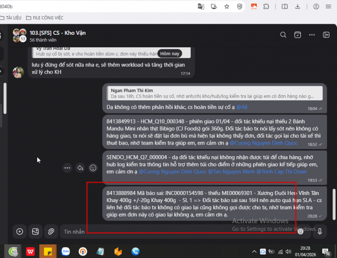Viewport: 337px width, 258px height.
Task: Click the quoted Ngan Pham Thi Kim message
Action: point(215,93)
